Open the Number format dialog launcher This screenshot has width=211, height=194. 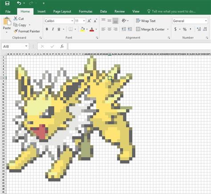click(x=207, y=38)
